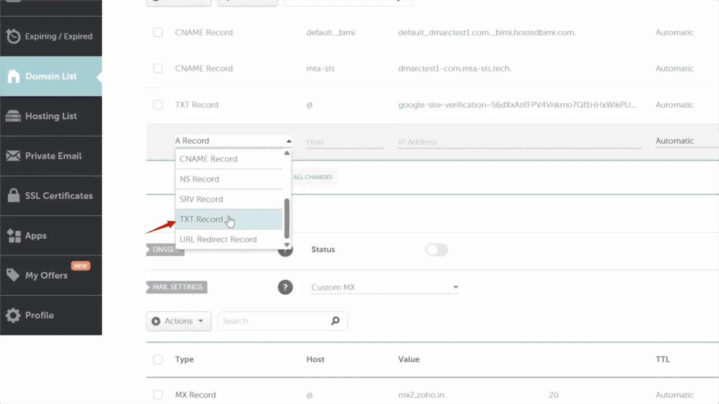Viewport: 719px width, 404px height.
Task: Select CNAME Record from the dropdown list
Action: 229,159
